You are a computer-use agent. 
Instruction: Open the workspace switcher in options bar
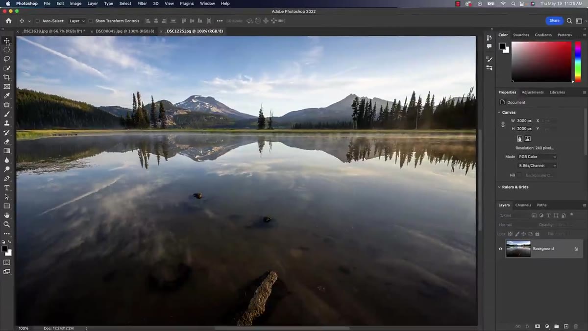click(x=578, y=21)
